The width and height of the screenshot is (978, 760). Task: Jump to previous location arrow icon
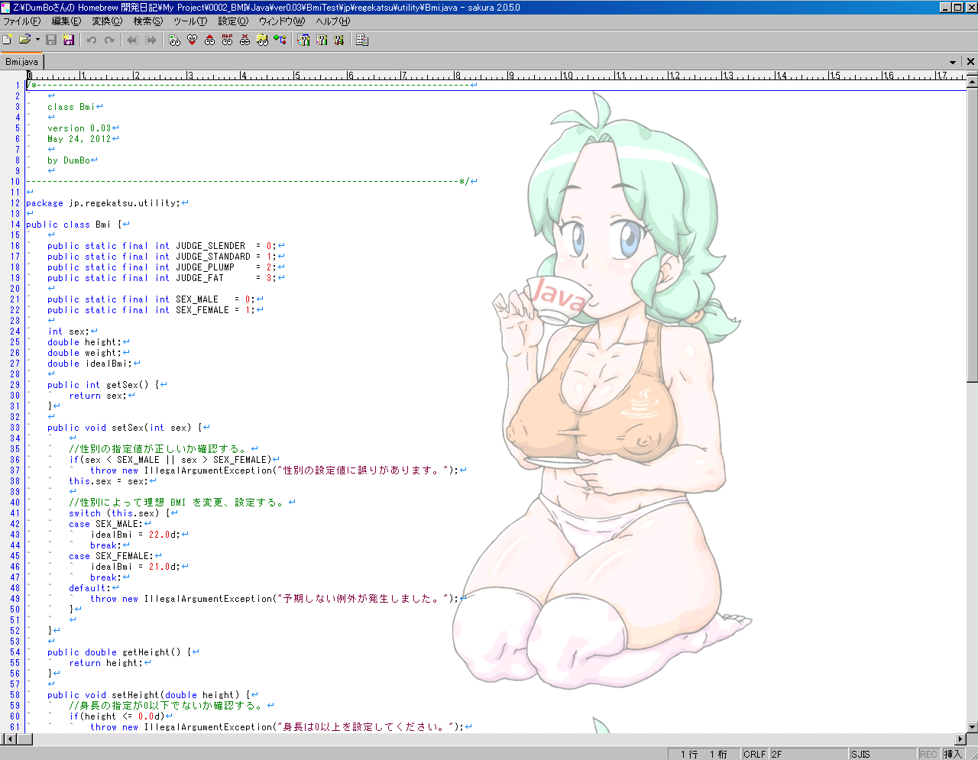point(132,40)
